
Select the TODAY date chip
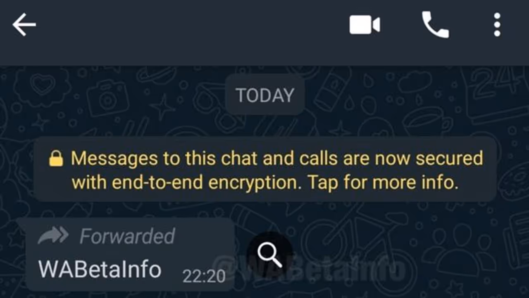click(x=265, y=95)
